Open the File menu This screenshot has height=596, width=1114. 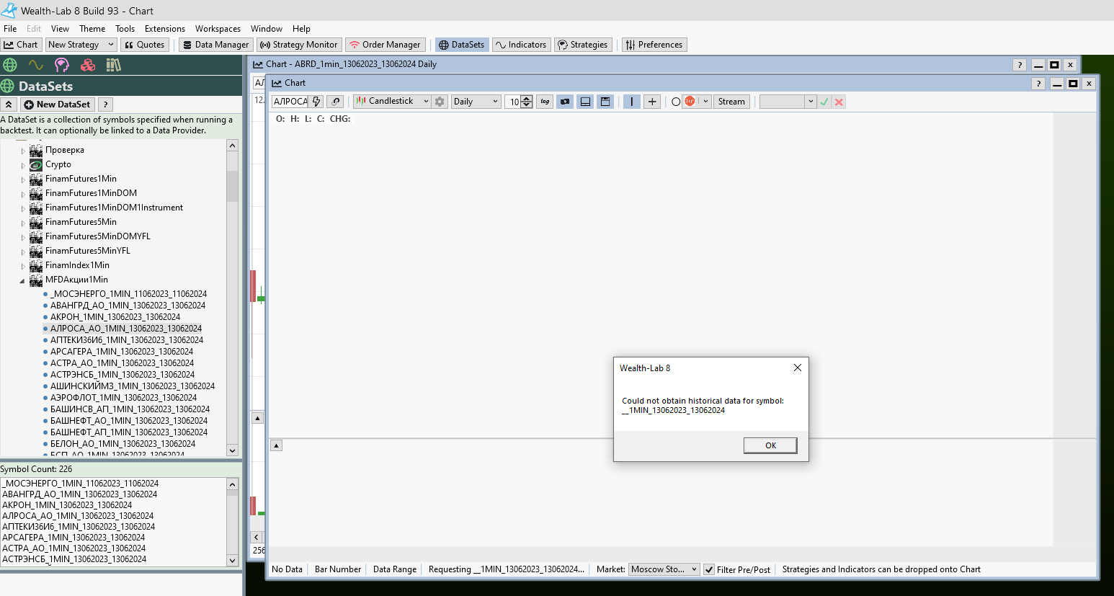(10, 29)
